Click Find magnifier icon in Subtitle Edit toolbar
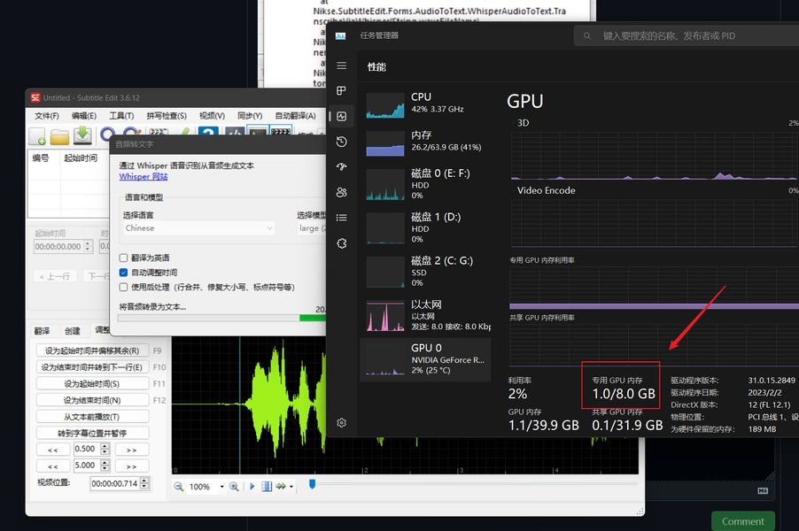Screen dimensions: 799x531 click(x=107, y=134)
